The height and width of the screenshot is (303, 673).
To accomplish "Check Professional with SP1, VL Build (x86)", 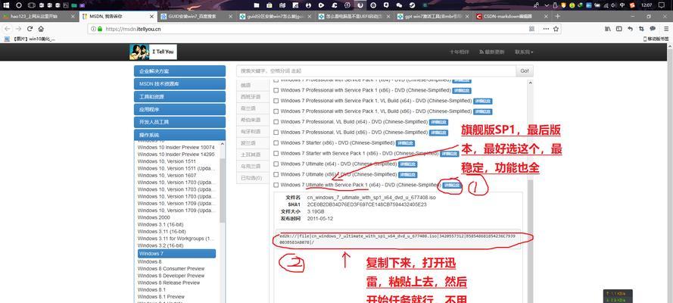I will tap(276, 111).
